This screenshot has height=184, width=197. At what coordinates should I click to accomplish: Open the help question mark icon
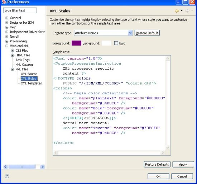pyautogui.click(x=7, y=176)
